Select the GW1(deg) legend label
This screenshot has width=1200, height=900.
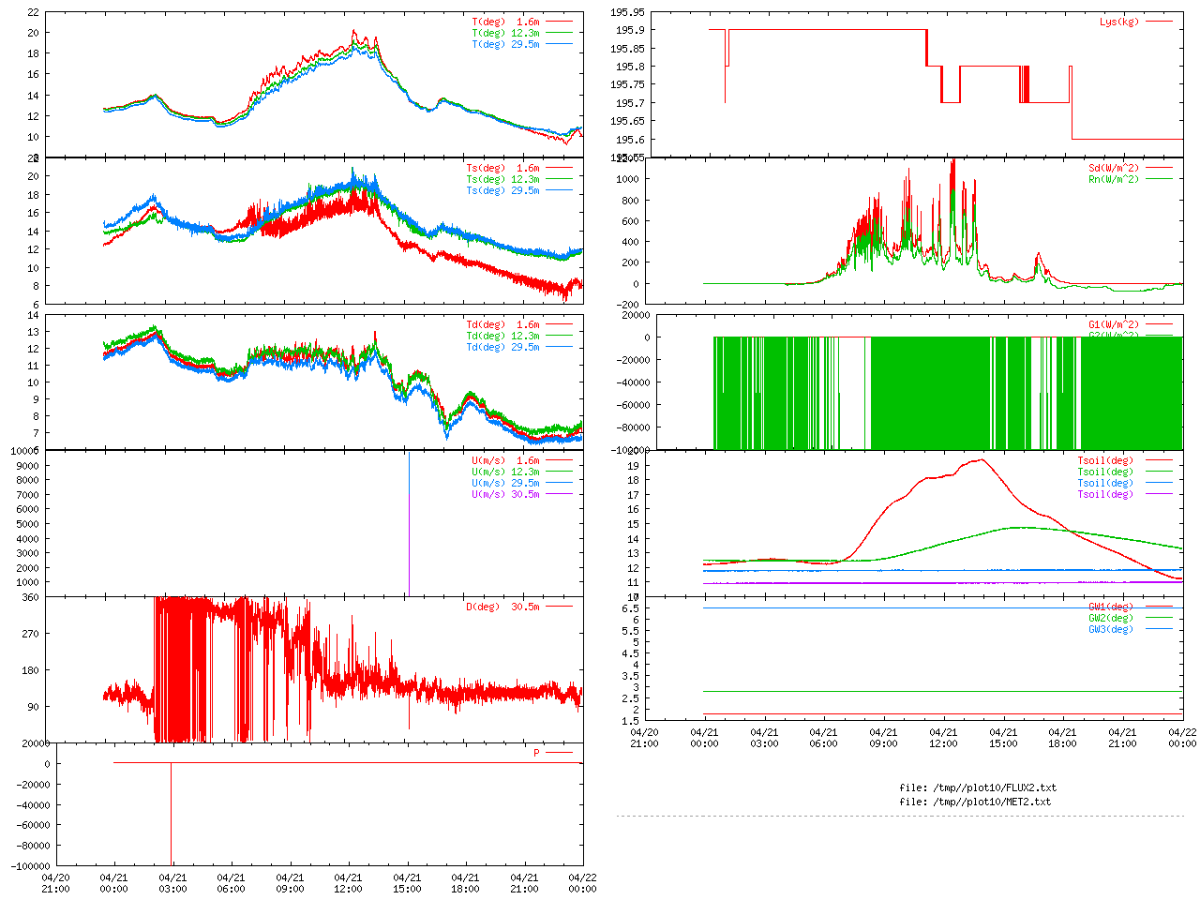point(1111,607)
